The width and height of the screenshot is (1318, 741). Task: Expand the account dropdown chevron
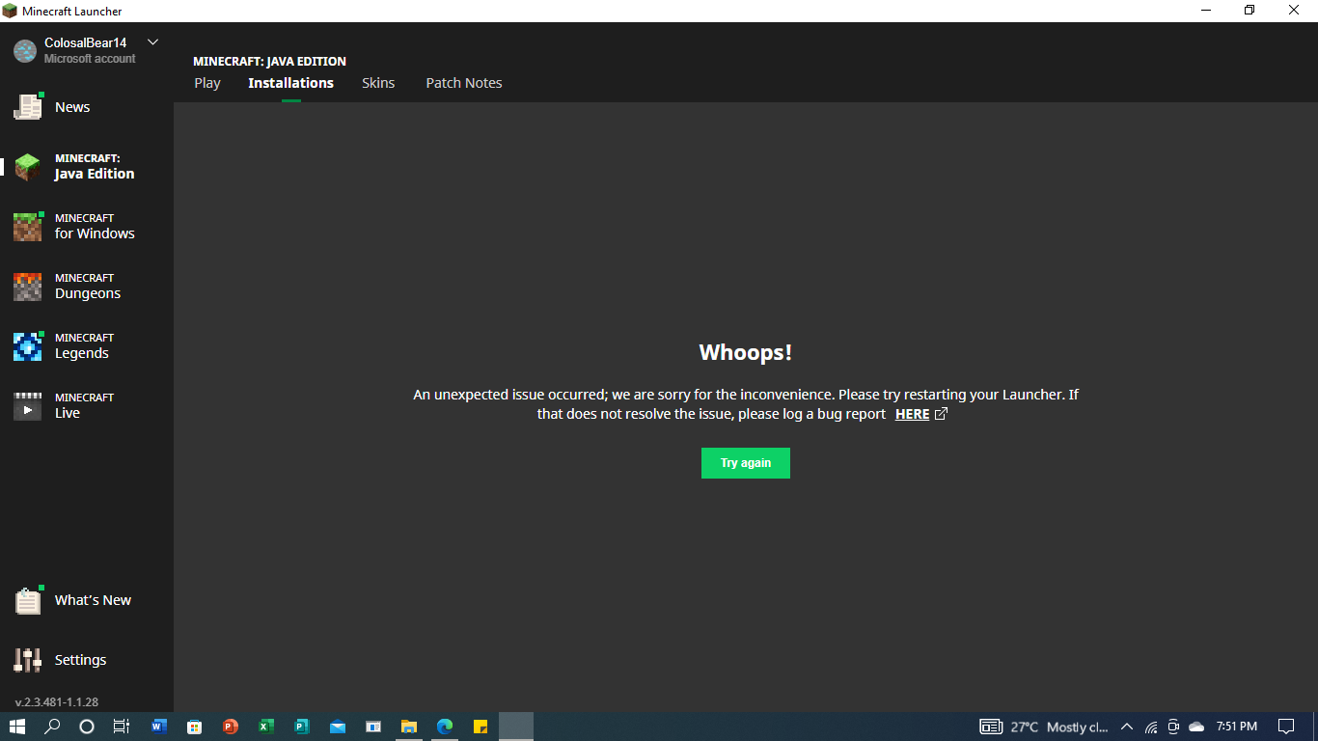tap(152, 42)
